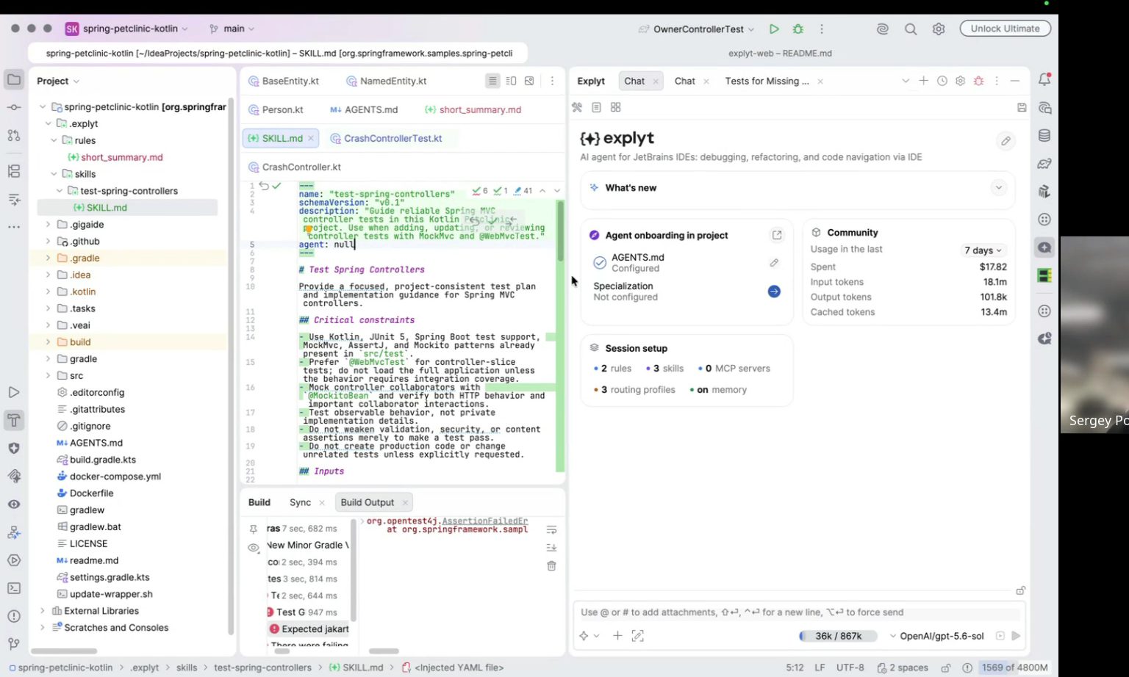Viewport: 1129px width, 677px height.
Task: Expand the What's new section
Action: click(998, 188)
